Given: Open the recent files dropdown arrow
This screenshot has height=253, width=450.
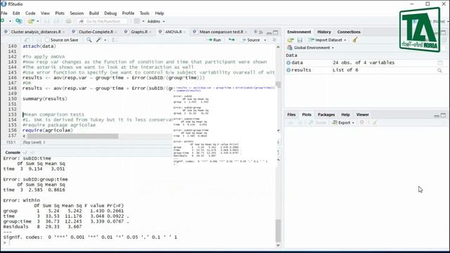Looking at the screenshot, I should (x=38, y=21).
